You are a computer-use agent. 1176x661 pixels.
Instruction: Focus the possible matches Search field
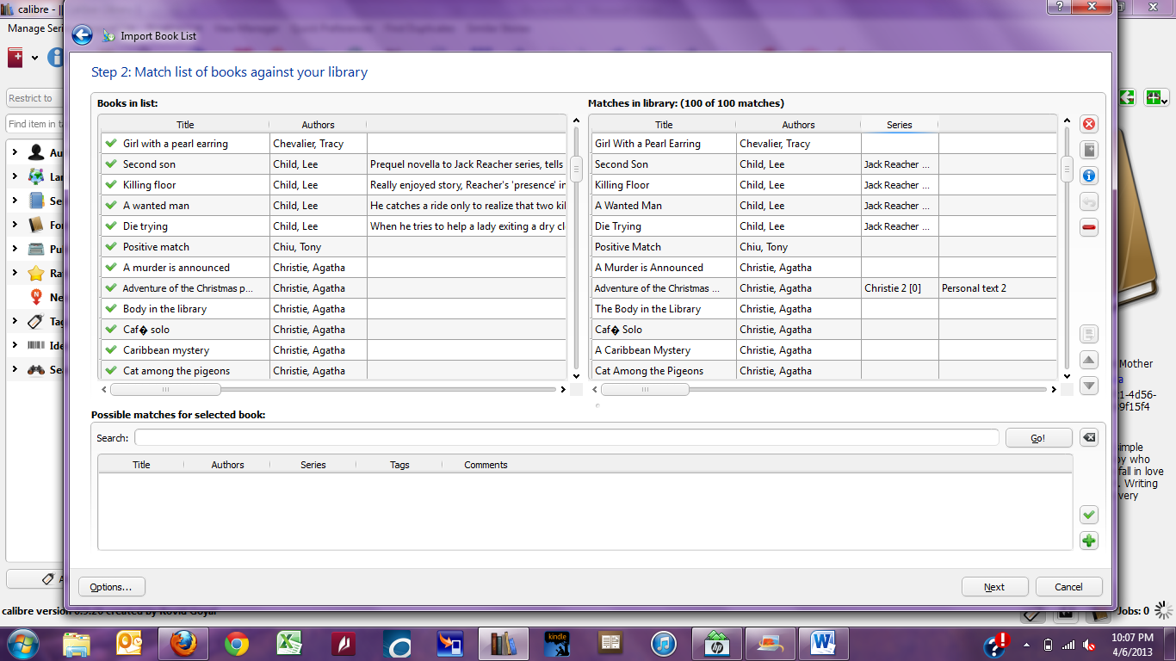[566, 437]
